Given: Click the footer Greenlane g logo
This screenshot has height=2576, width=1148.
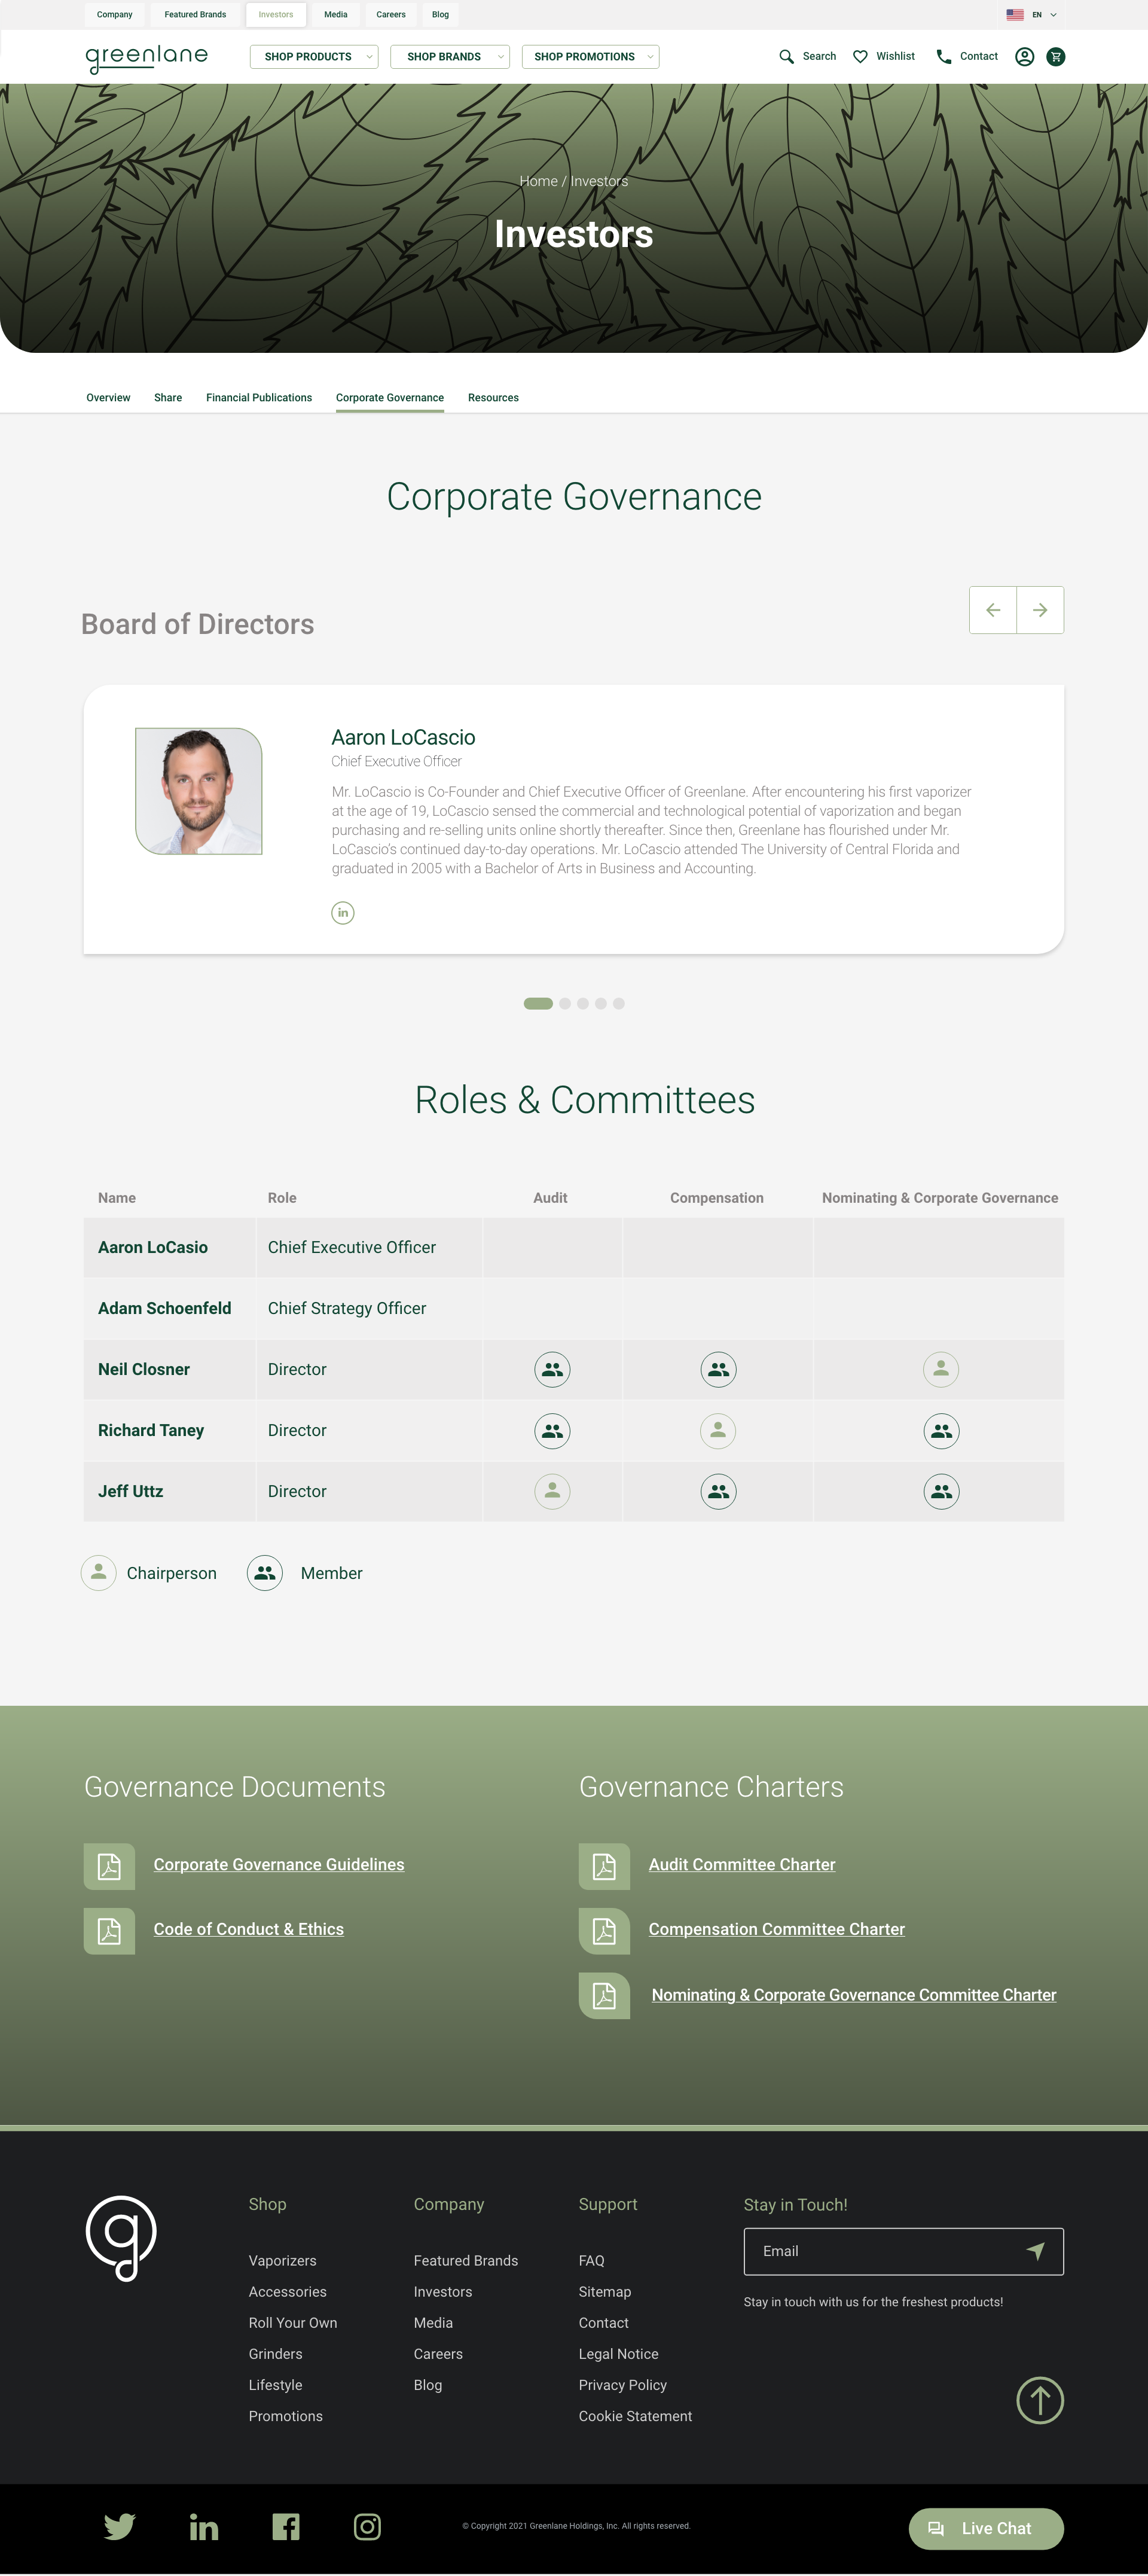Looking at the screenshot, I should click(121, 2238).
